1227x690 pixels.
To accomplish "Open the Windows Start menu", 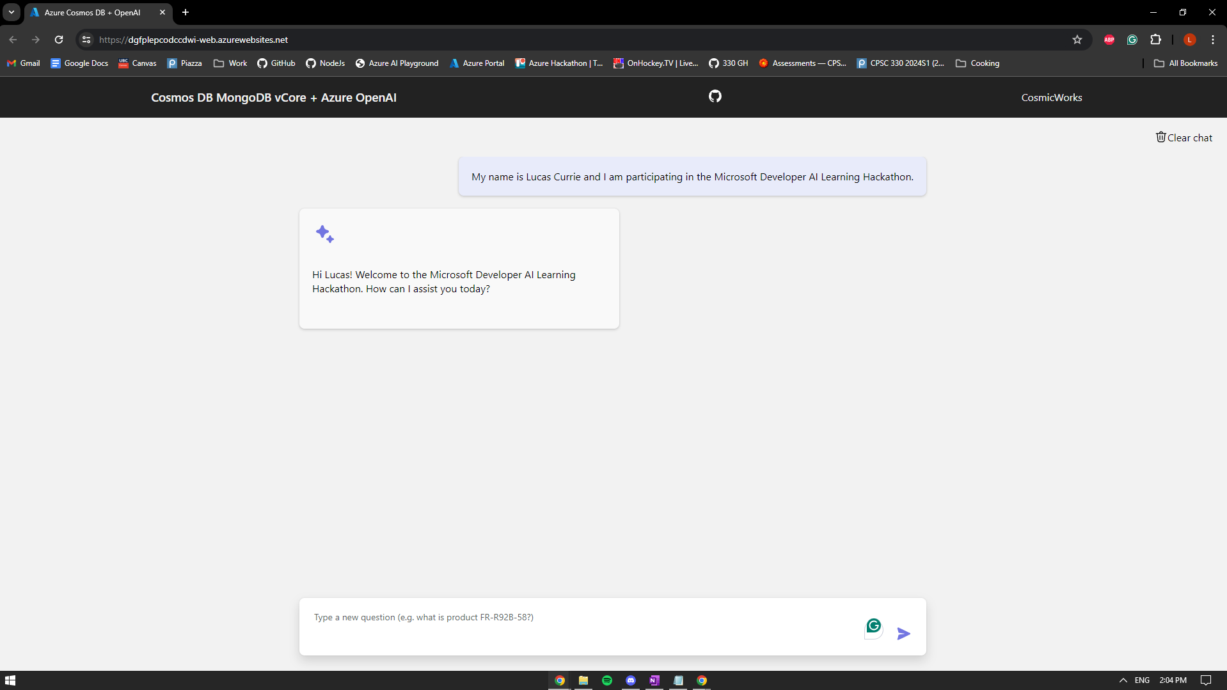I will click(10, 680).
